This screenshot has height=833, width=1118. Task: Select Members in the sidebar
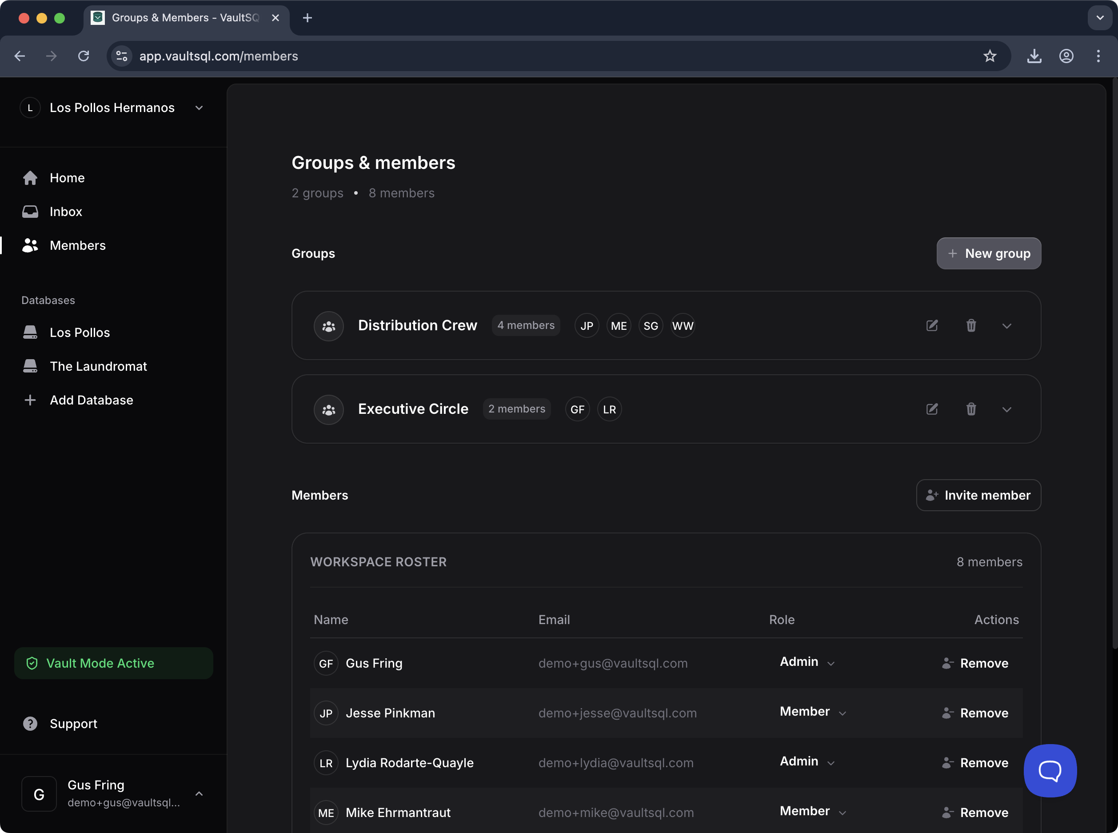(x=78, y=245)
